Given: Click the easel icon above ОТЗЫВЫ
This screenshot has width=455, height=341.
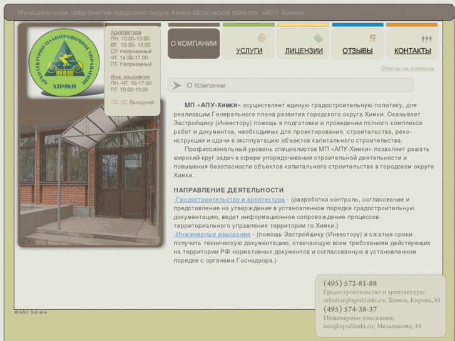Looking at the screenshot, I should click(x=372, y=38).
